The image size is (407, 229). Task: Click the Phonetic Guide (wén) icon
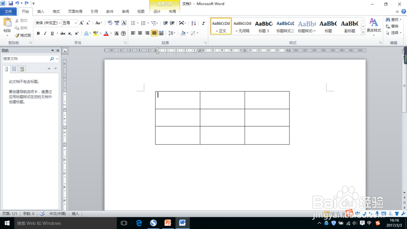coord(117,23)
